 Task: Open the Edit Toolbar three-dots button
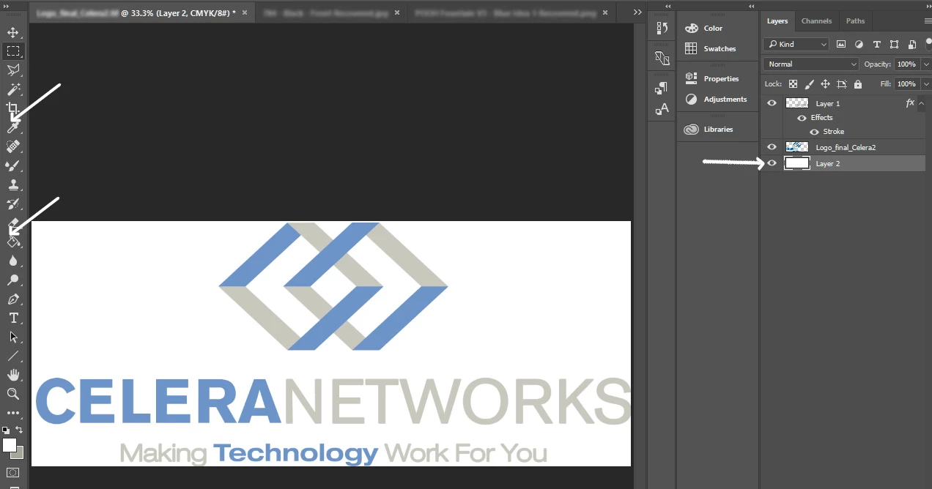(13, 413)
